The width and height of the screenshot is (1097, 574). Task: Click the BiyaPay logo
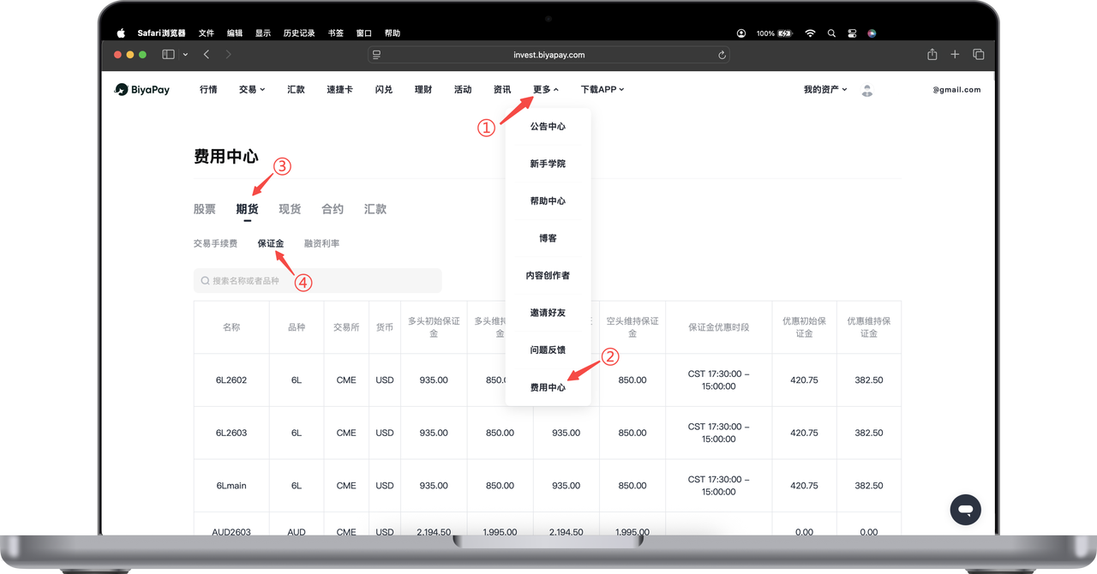click(x=142, y=90)
